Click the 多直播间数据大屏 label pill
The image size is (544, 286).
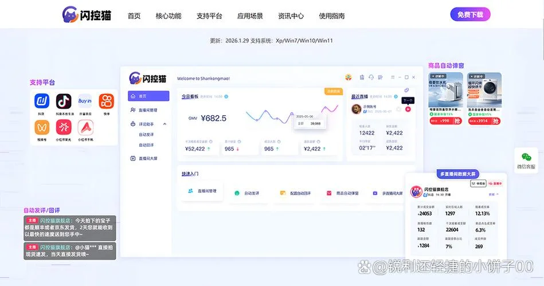click(458, 174)
